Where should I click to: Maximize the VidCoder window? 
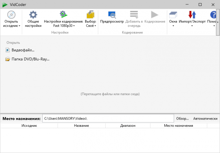[x=200, y=4]
